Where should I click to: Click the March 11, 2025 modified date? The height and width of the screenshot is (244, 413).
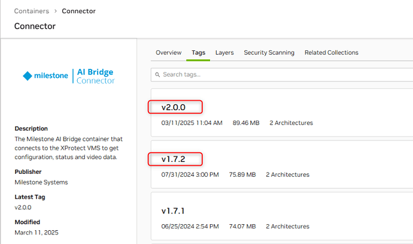[37, 233]
